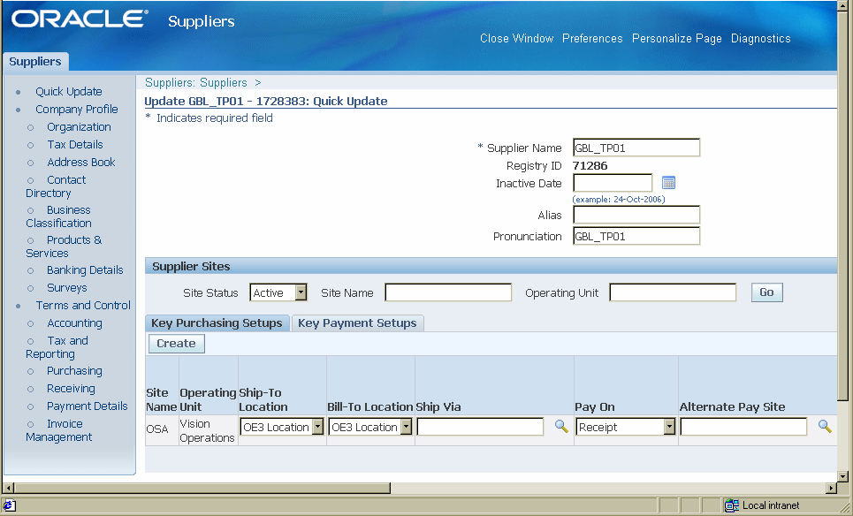Click vertical scrollbar down arrow
The height and width of the screenshot is (516, 853).
coord(842,477)
